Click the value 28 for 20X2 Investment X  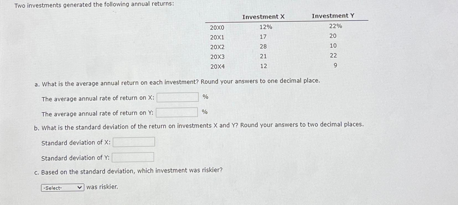point(264,47)
